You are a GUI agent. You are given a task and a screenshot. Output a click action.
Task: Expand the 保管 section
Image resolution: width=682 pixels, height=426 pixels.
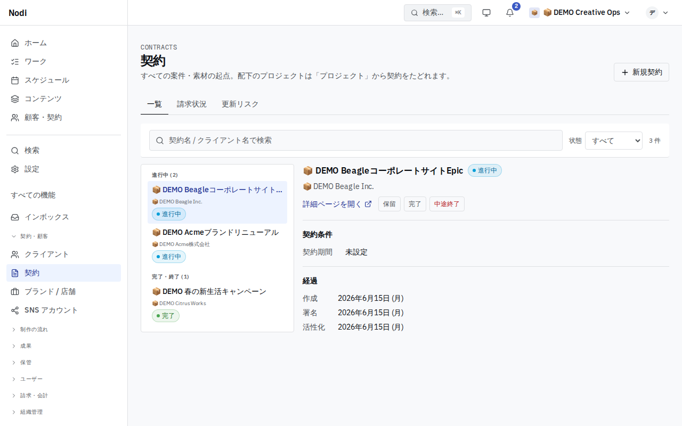[63, 363]
